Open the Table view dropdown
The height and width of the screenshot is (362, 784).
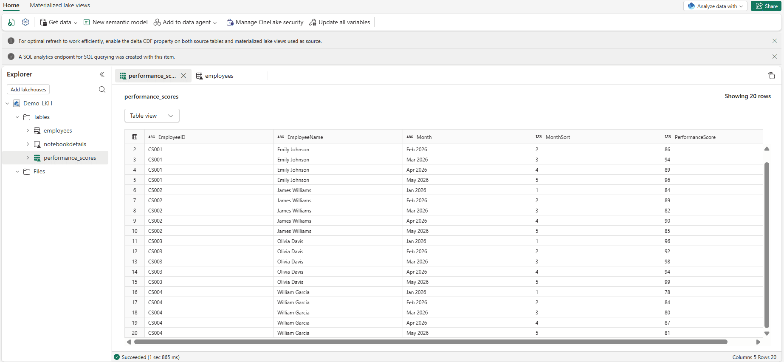coord(152,116)
